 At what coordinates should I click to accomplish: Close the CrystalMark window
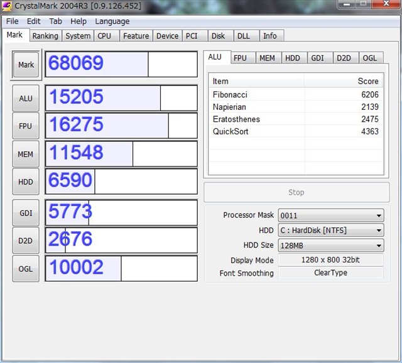(x=386, y=4)
